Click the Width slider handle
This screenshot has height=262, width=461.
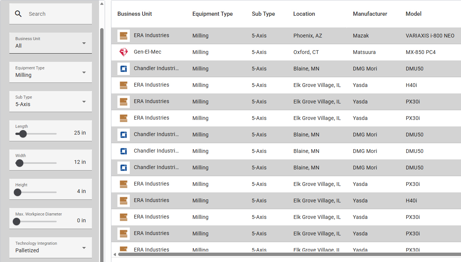20,163
